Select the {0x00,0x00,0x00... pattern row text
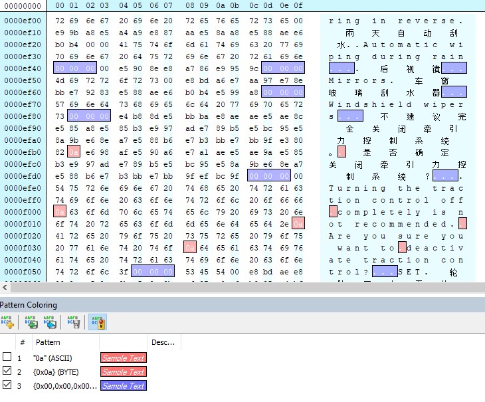 (x=65, y=386)
